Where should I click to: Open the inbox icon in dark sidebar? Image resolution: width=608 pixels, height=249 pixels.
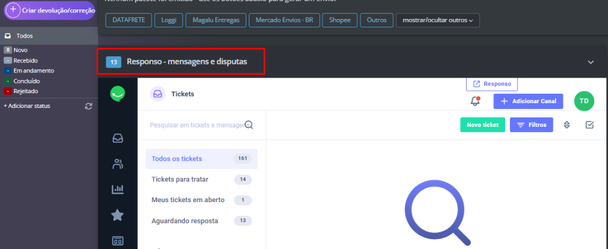point(118,138)
